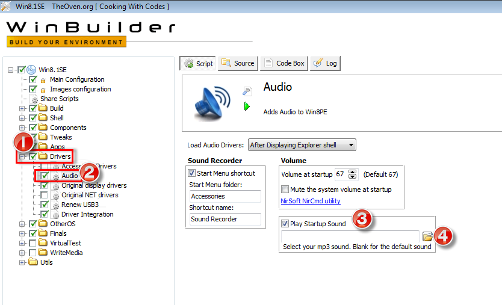
Task: Click the Finals folder icon
Action: pos(43,233)
